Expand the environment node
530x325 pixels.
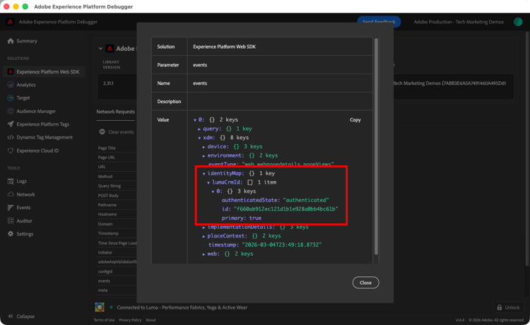click(x=204, y=155)
